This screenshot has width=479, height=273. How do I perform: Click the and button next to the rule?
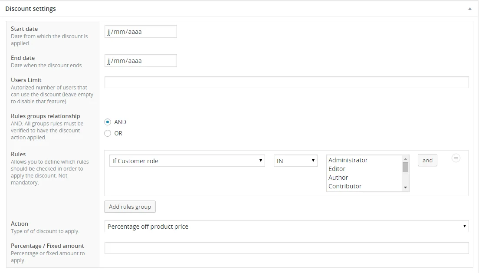pos(427,160)
